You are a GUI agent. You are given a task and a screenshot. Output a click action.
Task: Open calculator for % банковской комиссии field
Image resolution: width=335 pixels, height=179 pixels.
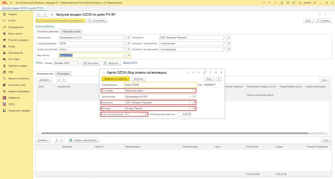(189, 114)
